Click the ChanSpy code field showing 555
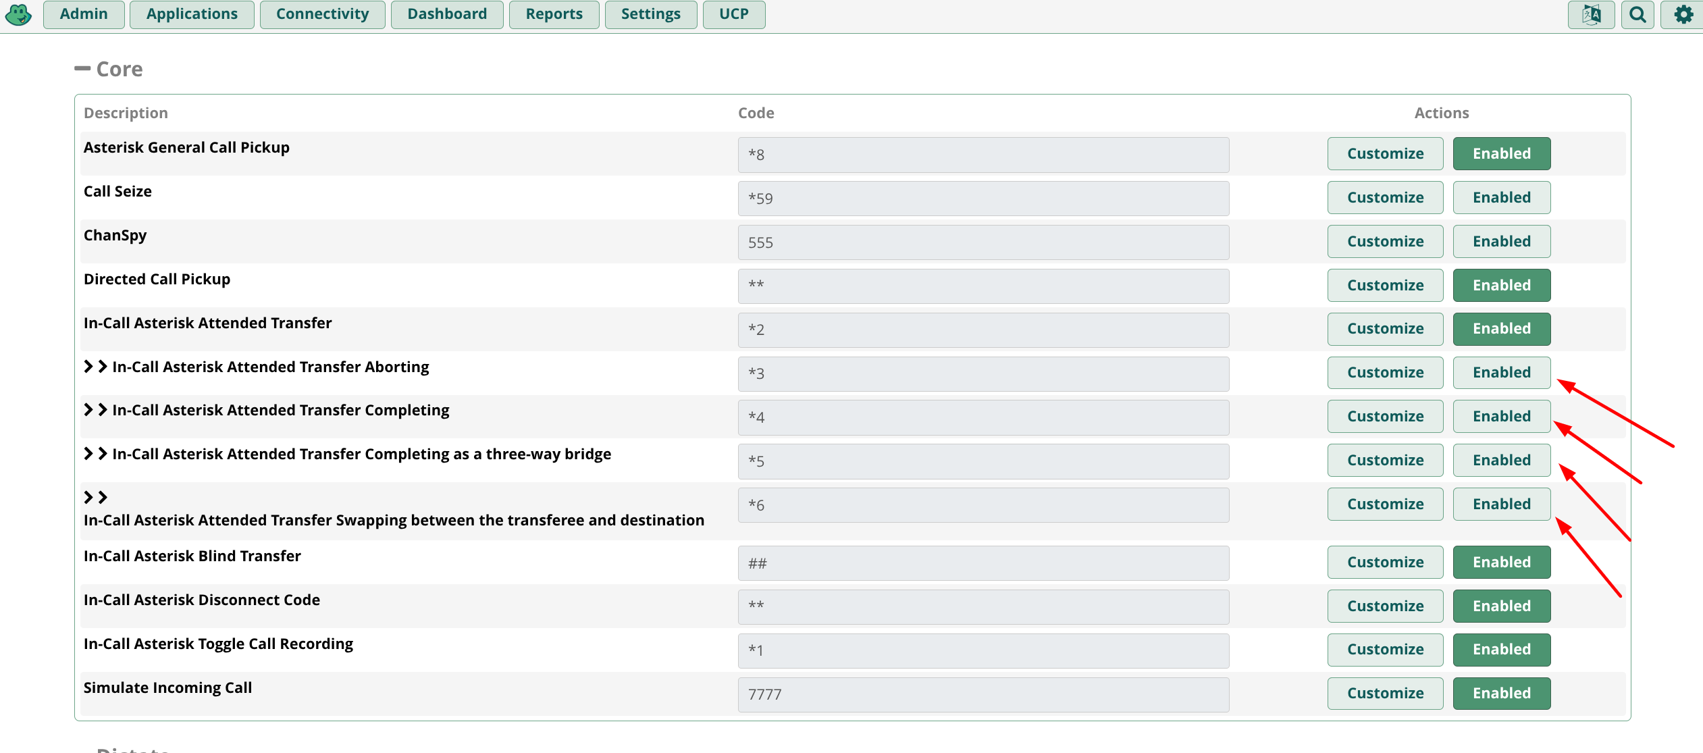Viewport: 1703px width, 753px height. click(983, 242)
